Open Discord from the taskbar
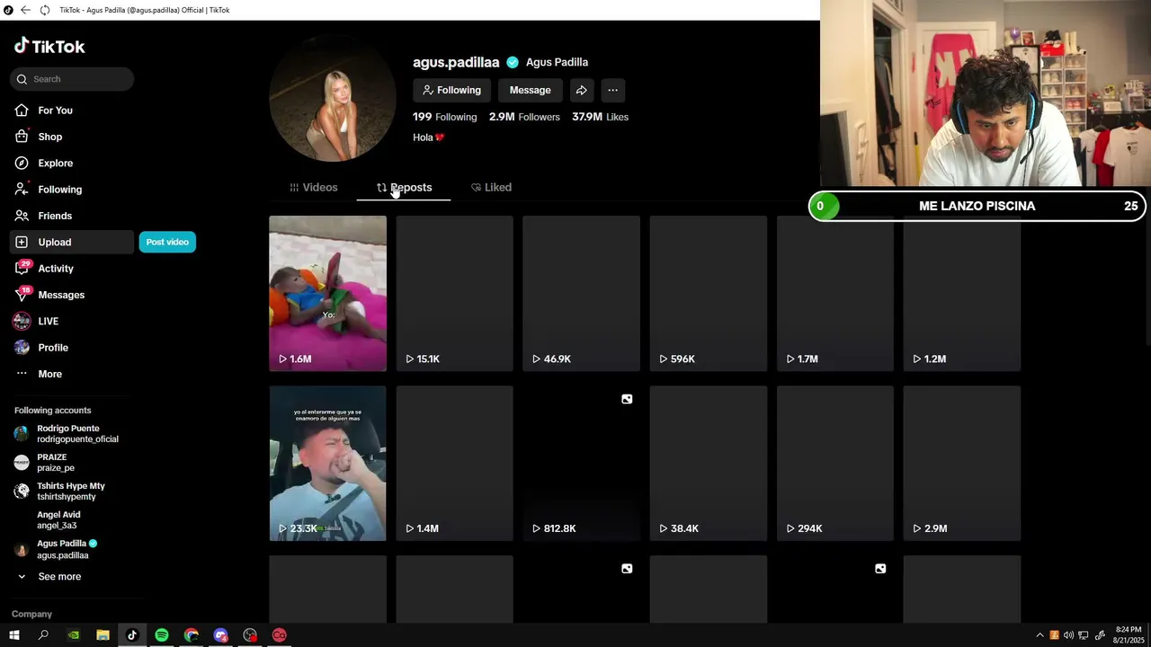Screen dimensions: 1151x647 [x=221, y=635]
